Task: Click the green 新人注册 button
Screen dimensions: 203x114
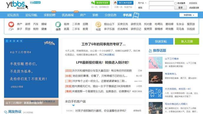Action: click(187, 41)
